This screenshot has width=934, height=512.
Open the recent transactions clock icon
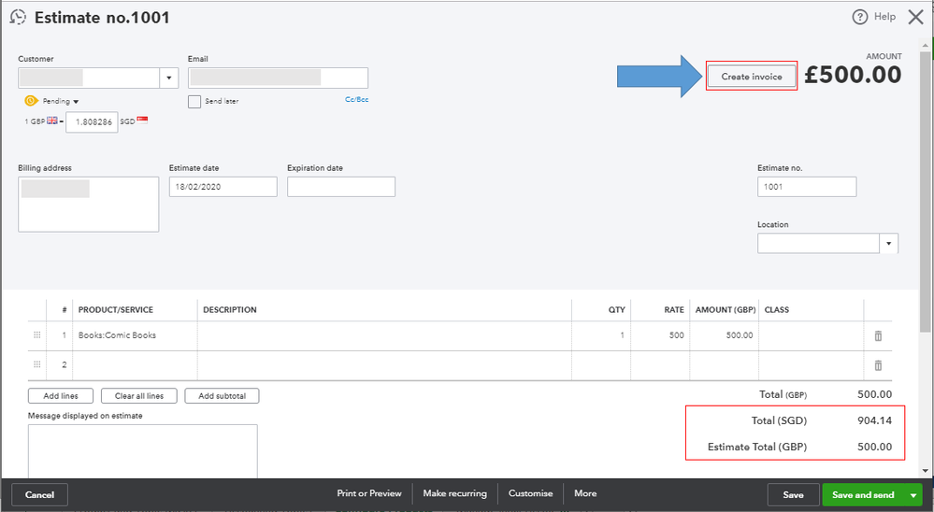click(x=18, y=17)
